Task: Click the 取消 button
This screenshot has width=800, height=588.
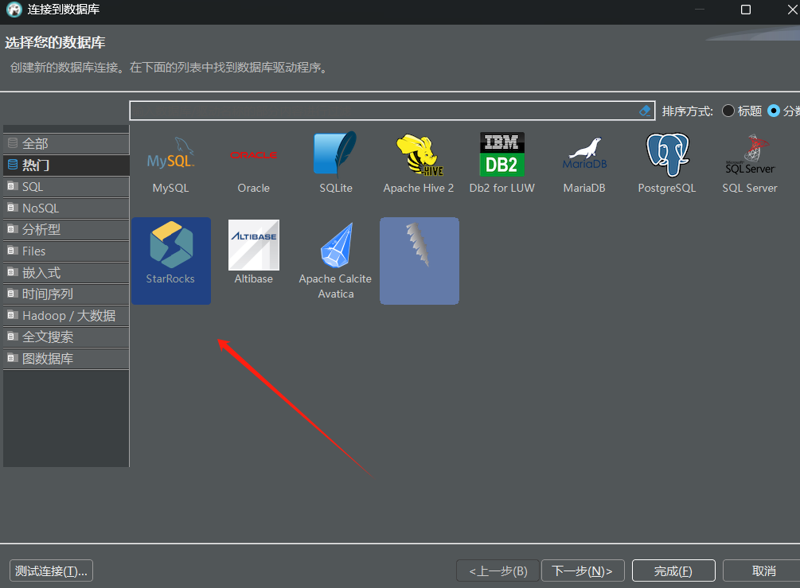Action: pos(763,570)
